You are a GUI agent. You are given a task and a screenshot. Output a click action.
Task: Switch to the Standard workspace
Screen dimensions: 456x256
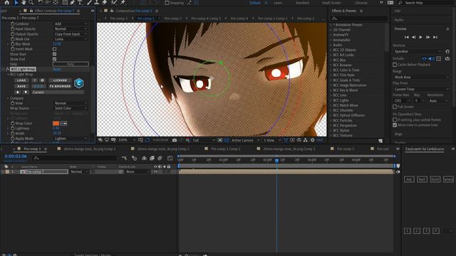(302, 3)
